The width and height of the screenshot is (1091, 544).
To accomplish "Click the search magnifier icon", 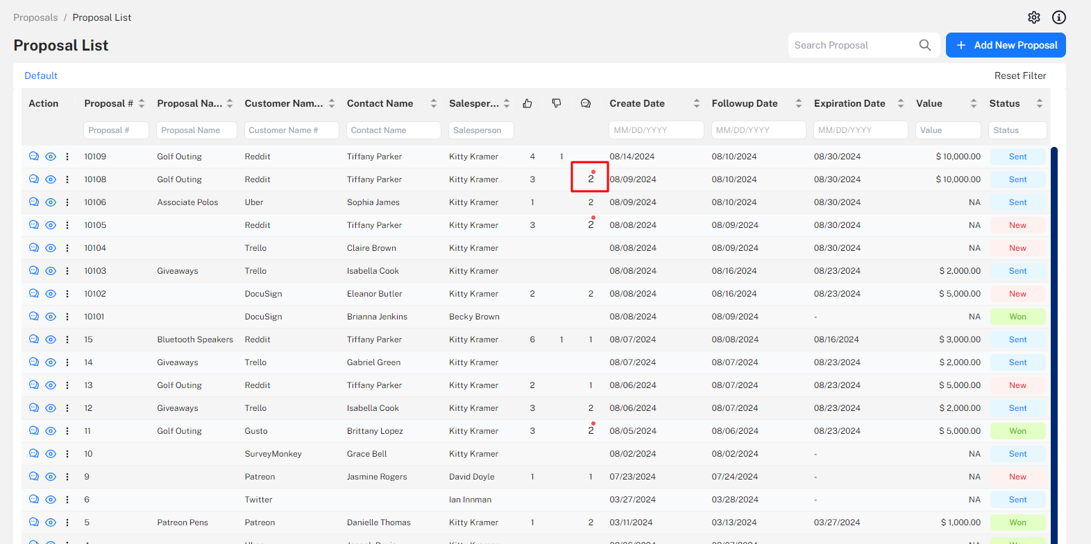I will 925,45.
